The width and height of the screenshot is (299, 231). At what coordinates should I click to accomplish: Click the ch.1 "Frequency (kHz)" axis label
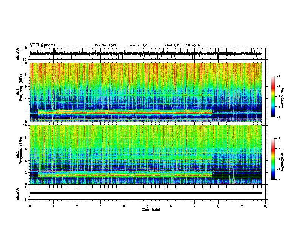coord(21,88)
